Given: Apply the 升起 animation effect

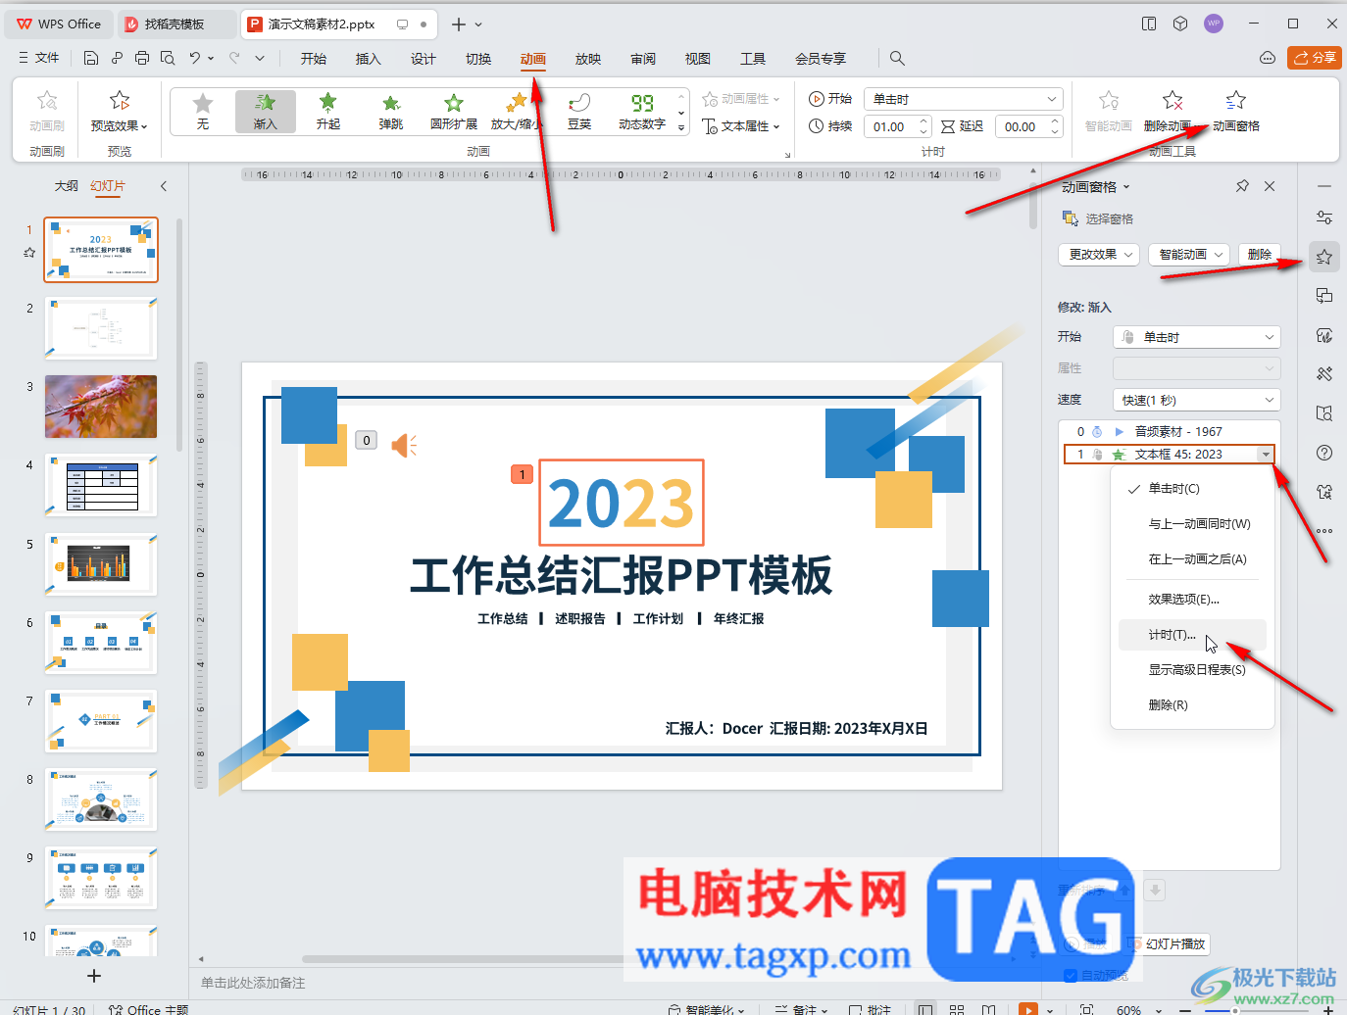Looking at the screenshot, I should (x=328, y=111).
